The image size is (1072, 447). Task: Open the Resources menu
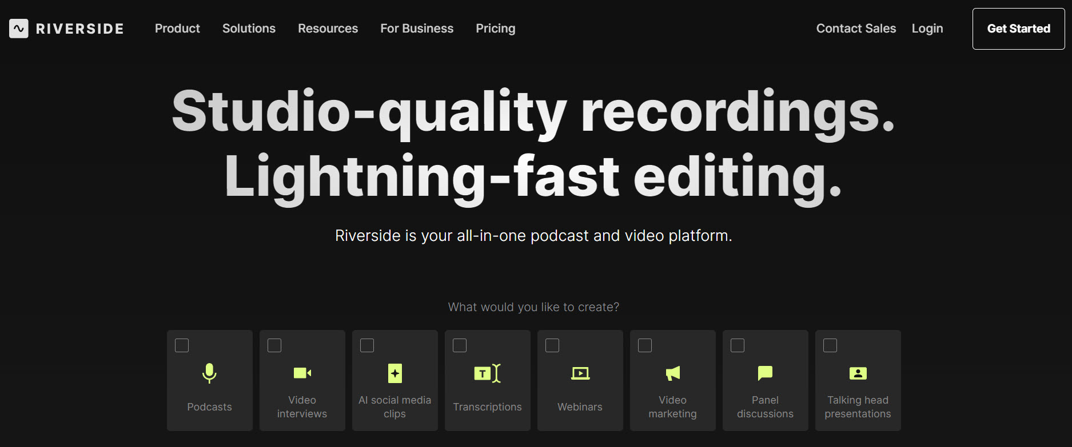coord(328,29)
